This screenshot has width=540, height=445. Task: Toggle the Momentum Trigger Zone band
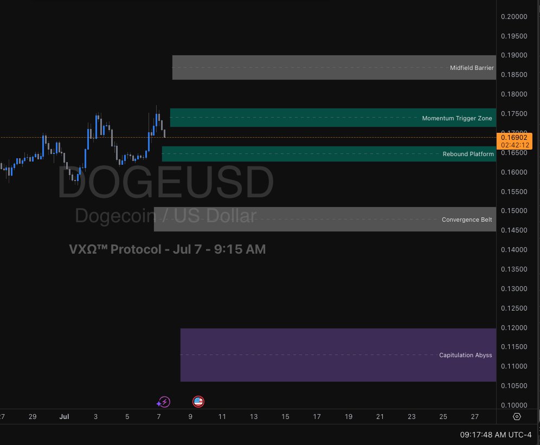pos(457,118)
